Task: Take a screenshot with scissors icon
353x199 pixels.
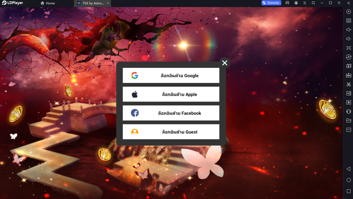Action: pyautogui.click(x=349, y=84)
